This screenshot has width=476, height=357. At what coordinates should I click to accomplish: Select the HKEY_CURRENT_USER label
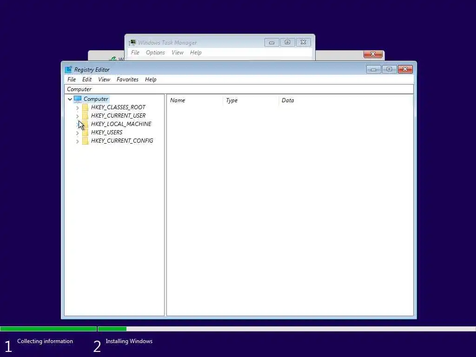[119, 116]
